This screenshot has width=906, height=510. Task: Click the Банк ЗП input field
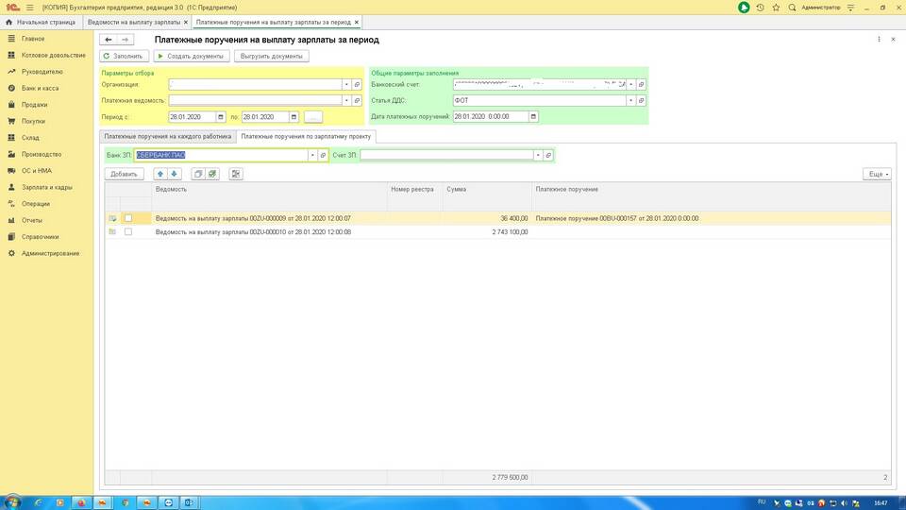(221, 155)
